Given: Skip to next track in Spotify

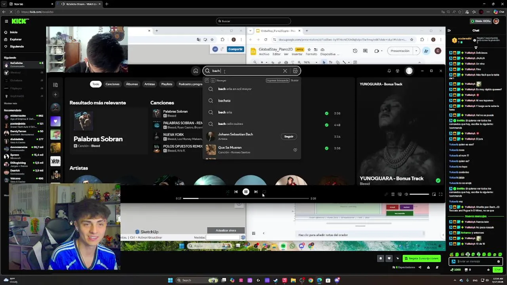Looking at the screenshot, I should [x=256, y=192].
